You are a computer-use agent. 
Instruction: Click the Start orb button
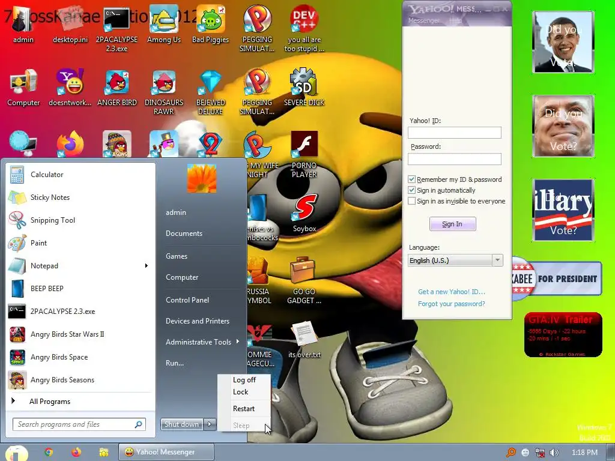click(16, 453)
